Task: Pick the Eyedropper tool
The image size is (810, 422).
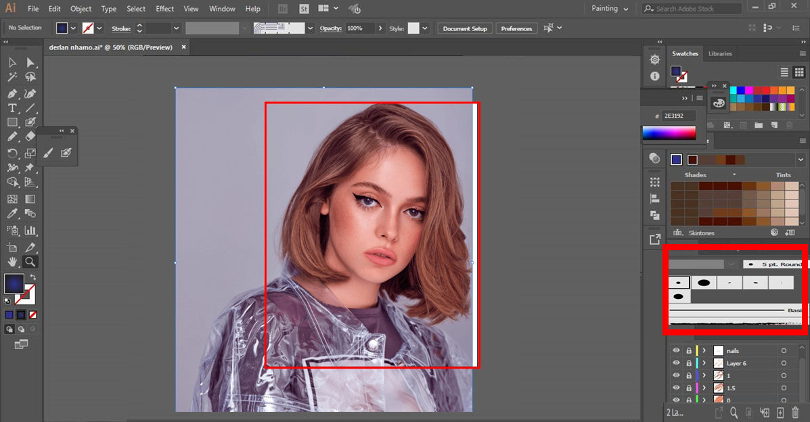Action: [12, 213]
